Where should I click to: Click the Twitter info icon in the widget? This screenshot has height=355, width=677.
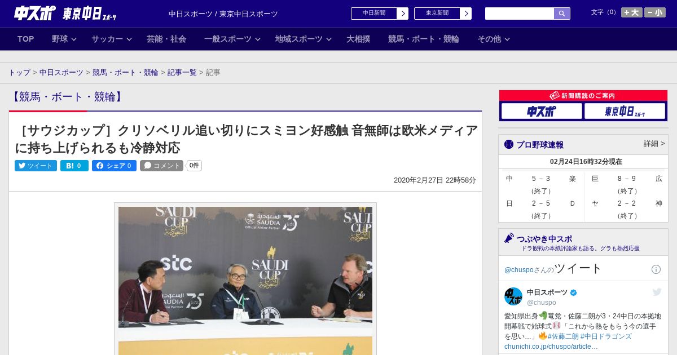pos(656,269)
